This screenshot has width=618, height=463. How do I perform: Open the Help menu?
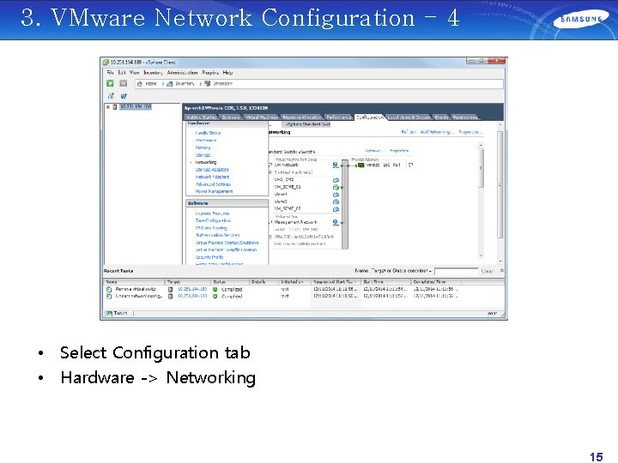(227, 72)
